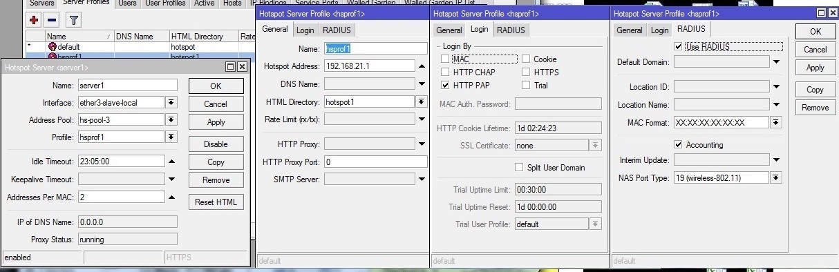The image size is (839, 272).
Task: Collapse Hotspot Address field arrow
Action: pos(422,66)
